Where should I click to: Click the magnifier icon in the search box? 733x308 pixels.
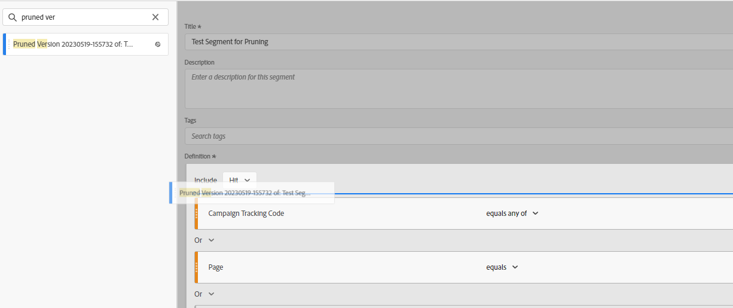point(12,17)
